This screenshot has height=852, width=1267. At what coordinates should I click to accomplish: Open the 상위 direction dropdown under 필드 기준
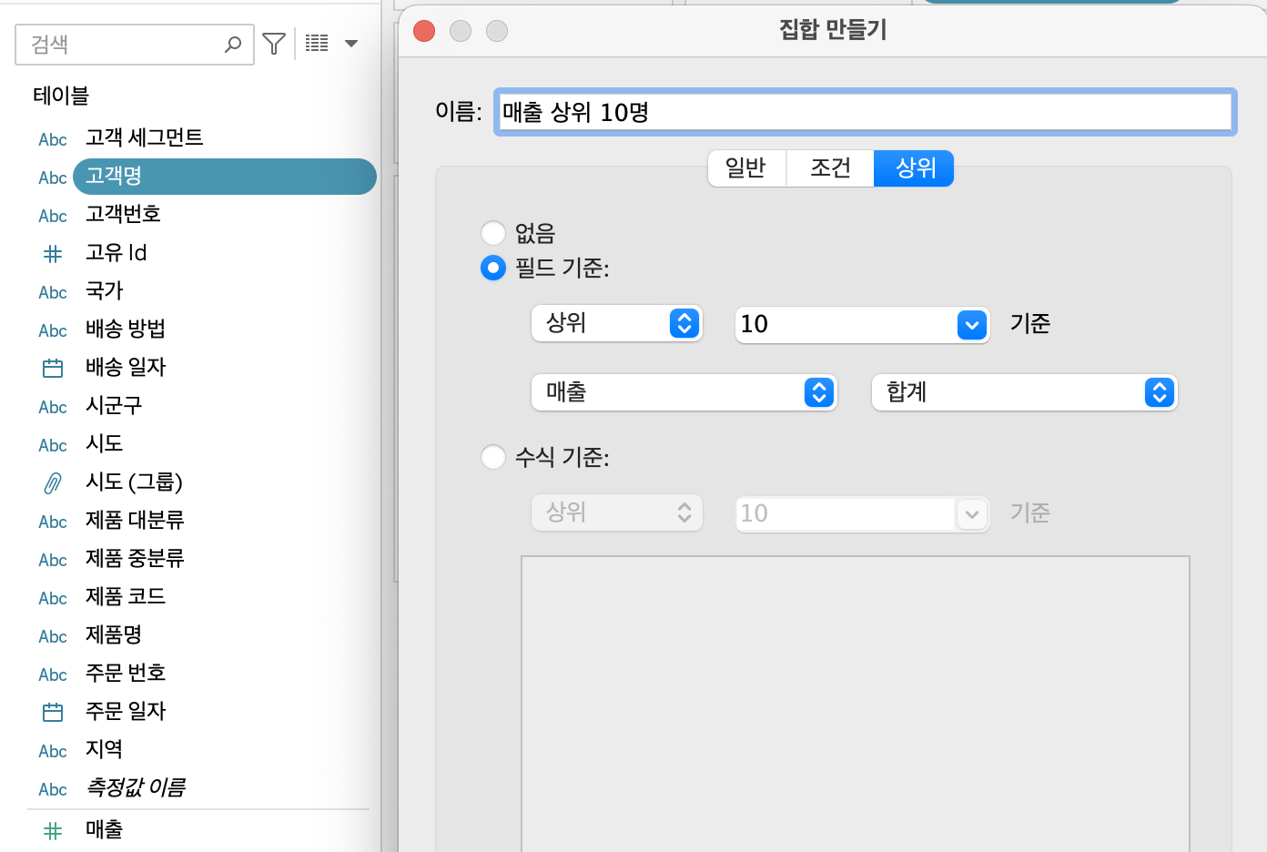point(617,323)
